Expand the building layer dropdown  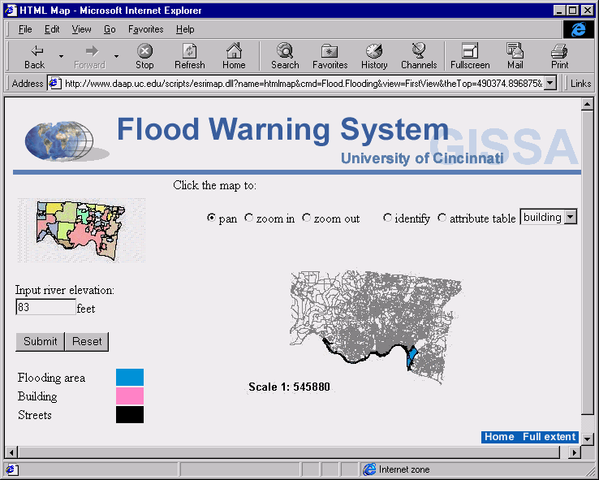tap(570, 217)
